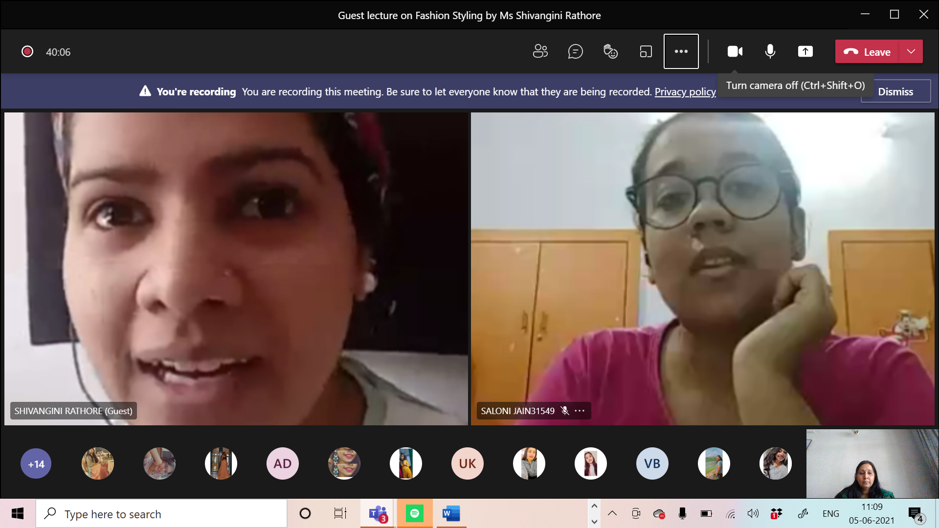Viewport: 939px width, 528px height.
Task: Open Share content tray
Action: [805, 51]
